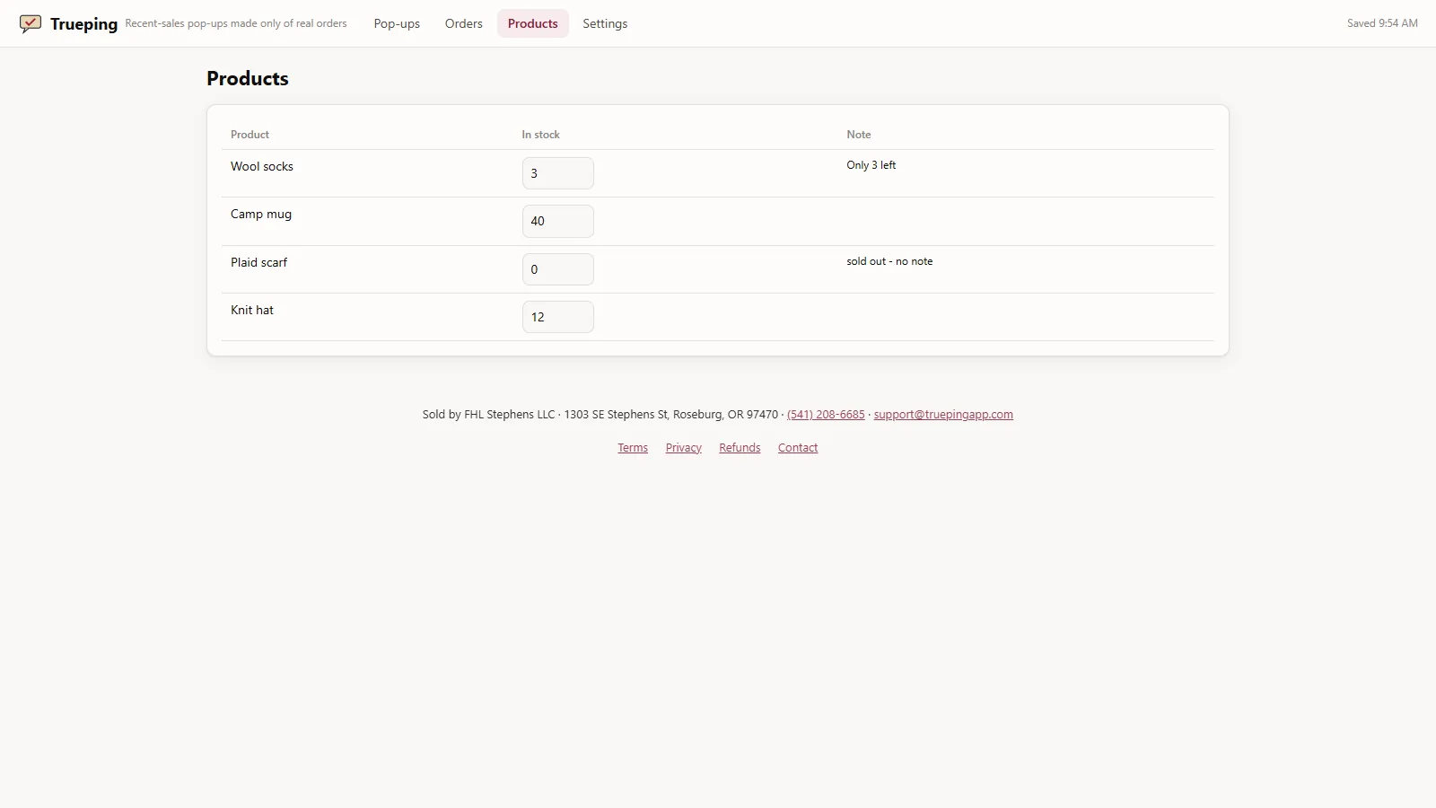Edit the Plaid scarf stock field

tap(558, 269)
